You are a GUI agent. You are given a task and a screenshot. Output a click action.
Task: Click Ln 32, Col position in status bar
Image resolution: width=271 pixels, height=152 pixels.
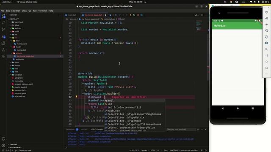[134, 150]
